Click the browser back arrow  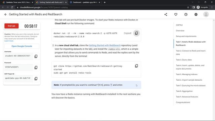(x=3, y=7)
